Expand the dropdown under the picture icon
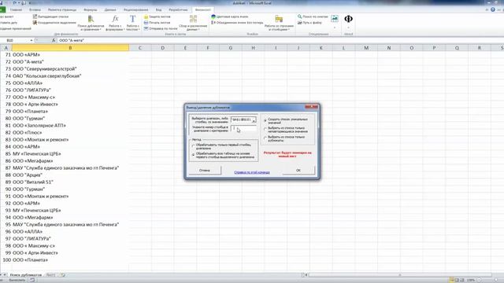The image size is (504, 283). point(334,28)
